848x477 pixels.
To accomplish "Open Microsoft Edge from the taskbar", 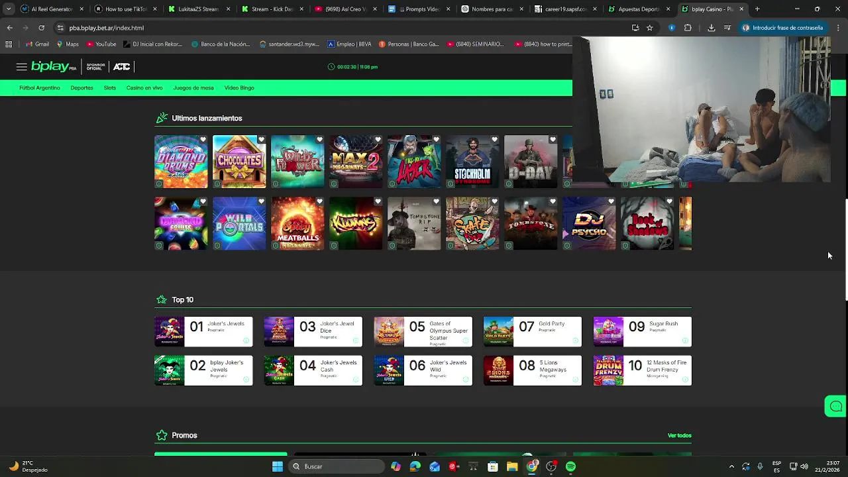I will (x=415, y=466).
